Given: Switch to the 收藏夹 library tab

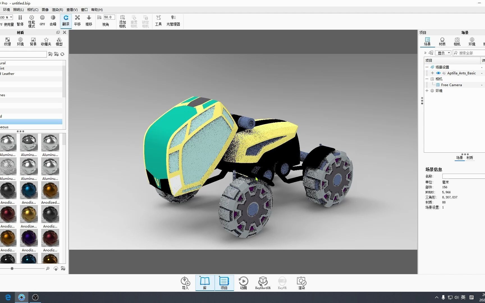Looking at the screenshot, I should pyautogui.click(x=46, y=42).
